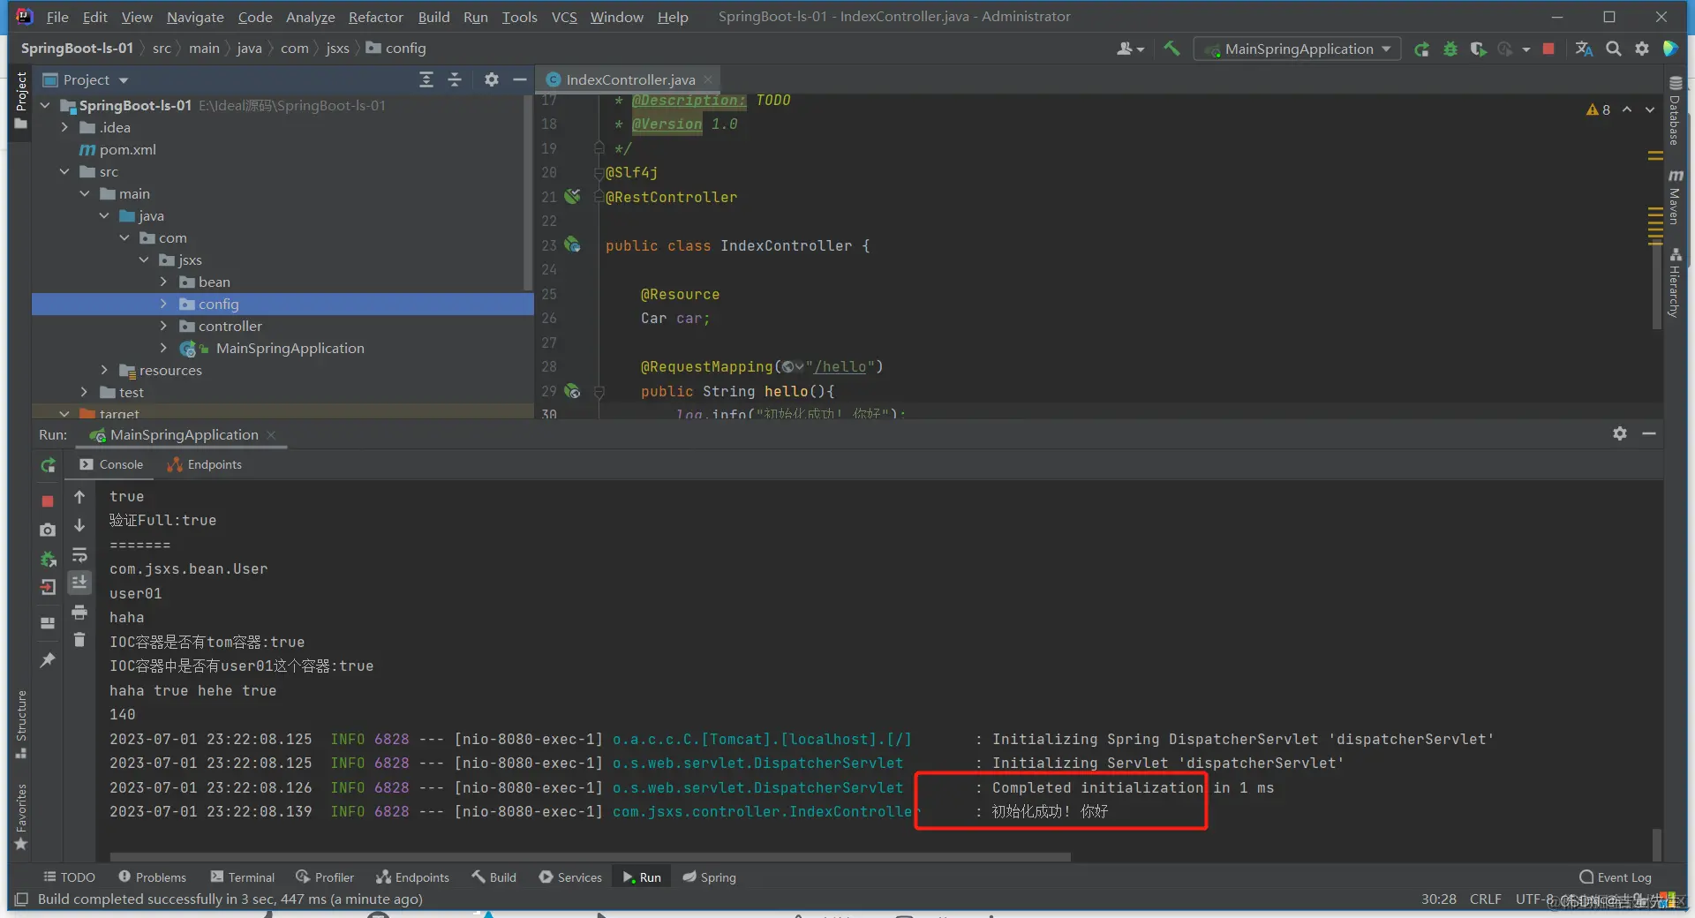Screen dimensions: 1695x918
Task: Toggle tool window quick access in the status bar
Action: tap(21, 899)
